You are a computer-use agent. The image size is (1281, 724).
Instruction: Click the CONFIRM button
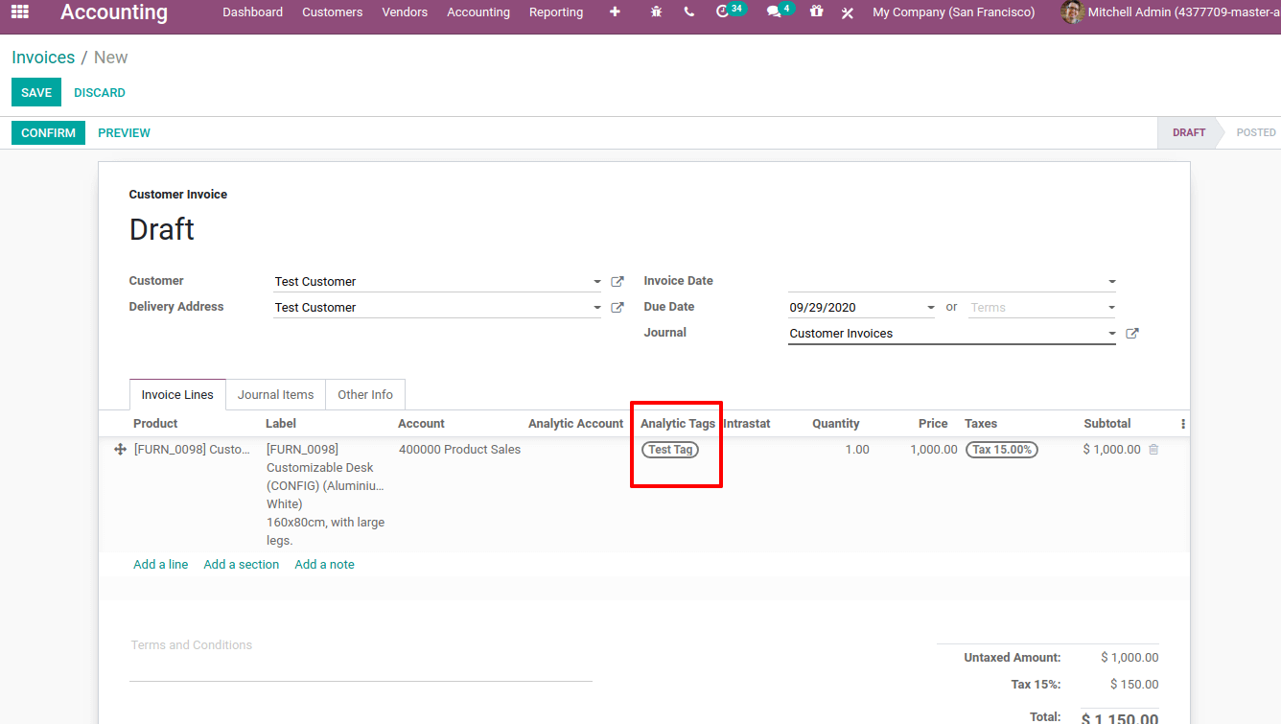48,133
